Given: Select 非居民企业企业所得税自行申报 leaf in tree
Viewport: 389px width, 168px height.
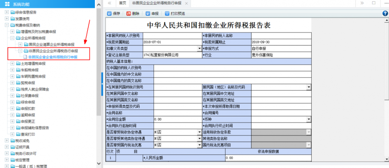Looking at the screenshot, I should tap(53, 57).
